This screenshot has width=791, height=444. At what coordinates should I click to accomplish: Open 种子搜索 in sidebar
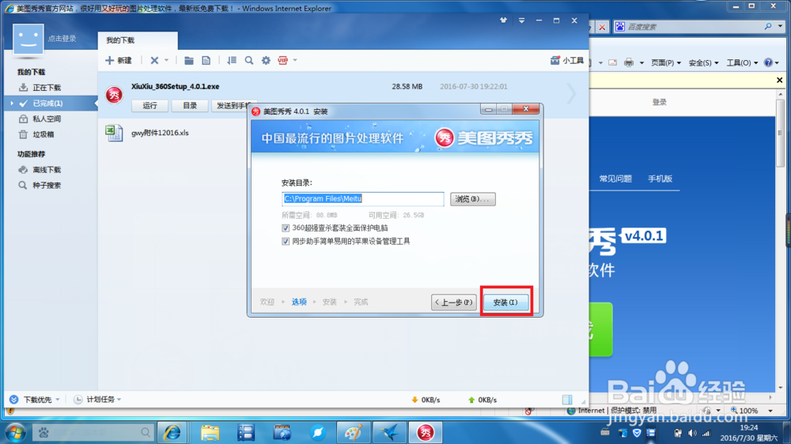[47, 186]
